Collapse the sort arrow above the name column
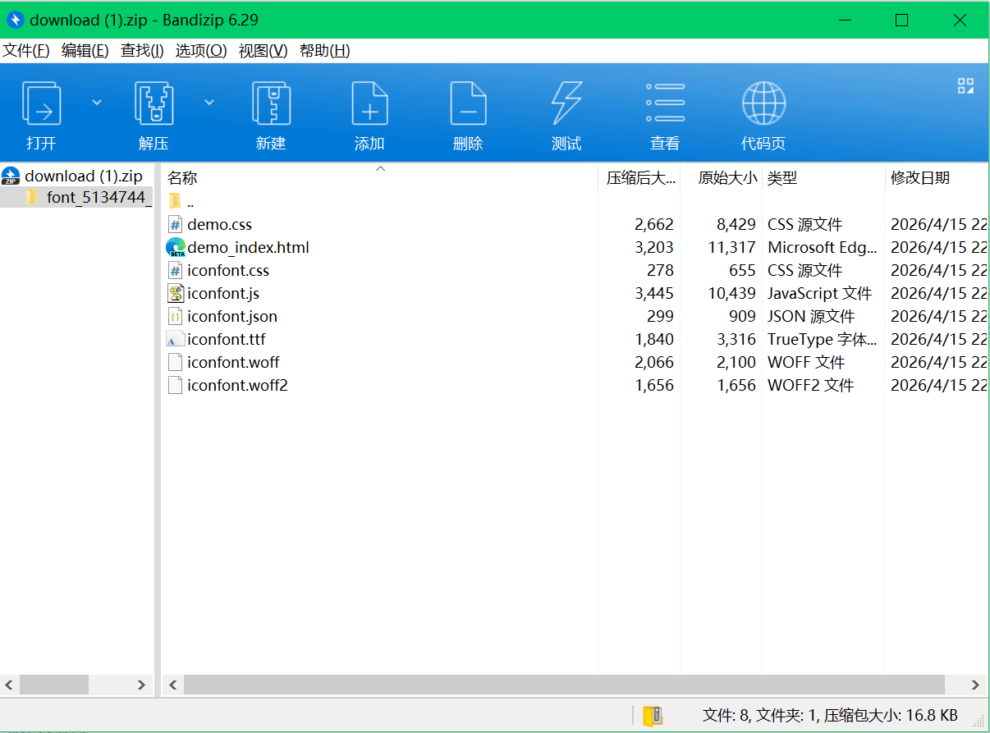The image size is (990, 733). pos(380,168)
